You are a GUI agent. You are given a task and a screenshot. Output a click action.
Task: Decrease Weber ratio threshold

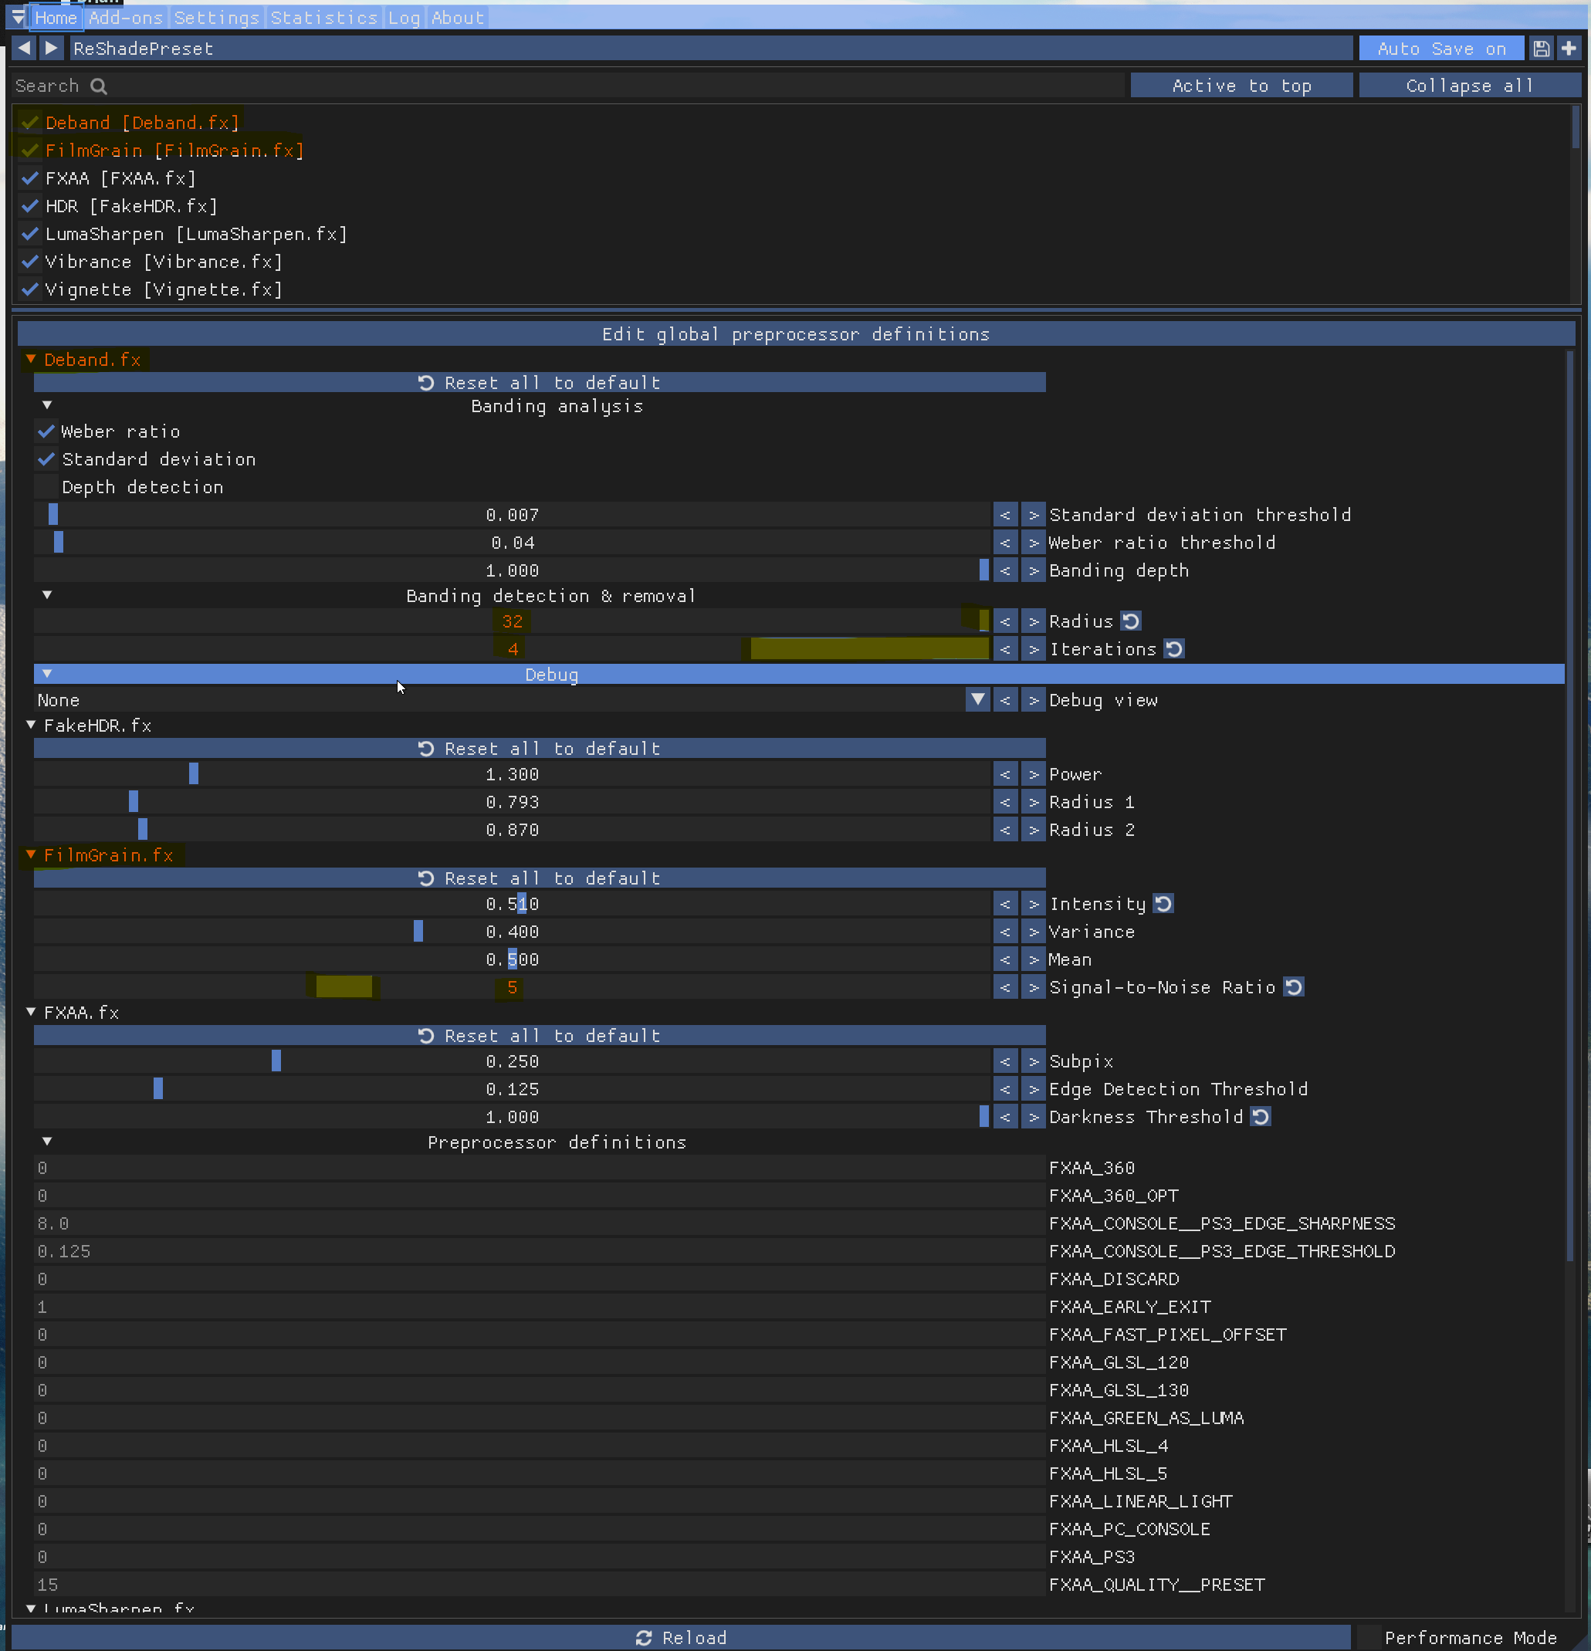pyautogui.click(x=1006, y=543)
